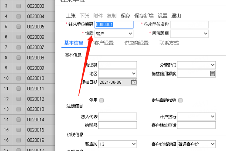Enable the 参与自动核销 checkbox

[x=180, y=100]
